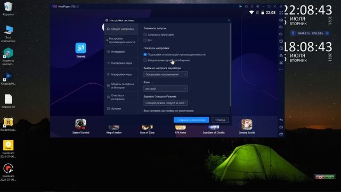
Task: Open the русский language dropdown
Action: [166, 89]
